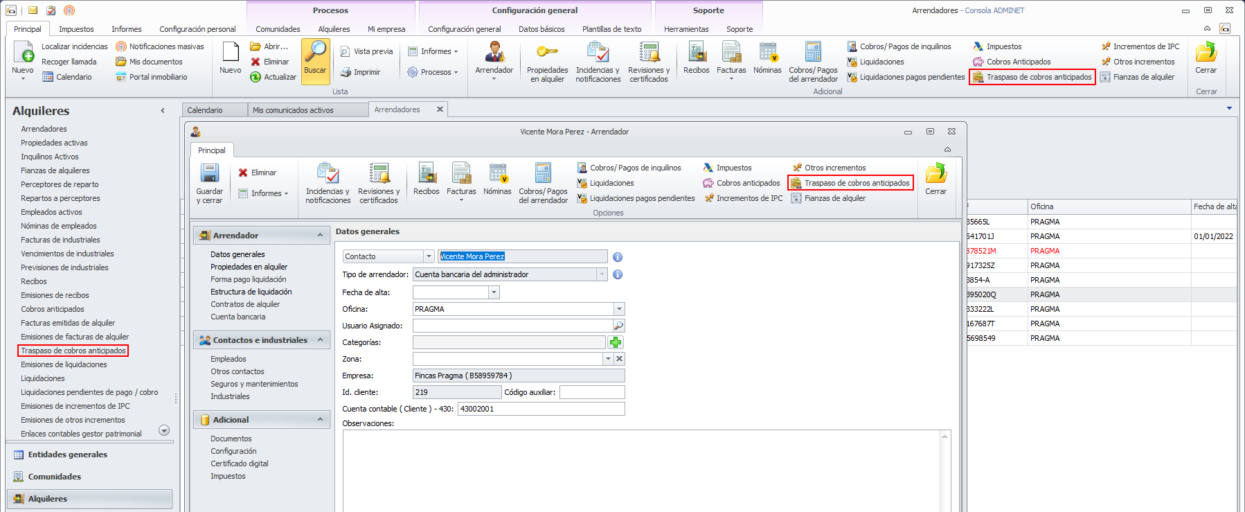Screen dimensions: 1245x512
Task: Click Otros incrementos in the main ribbon
Action: click(1138, 62)
